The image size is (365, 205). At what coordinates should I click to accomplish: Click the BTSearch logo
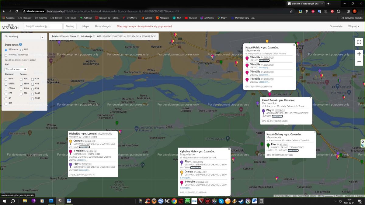tap(10, 26)
